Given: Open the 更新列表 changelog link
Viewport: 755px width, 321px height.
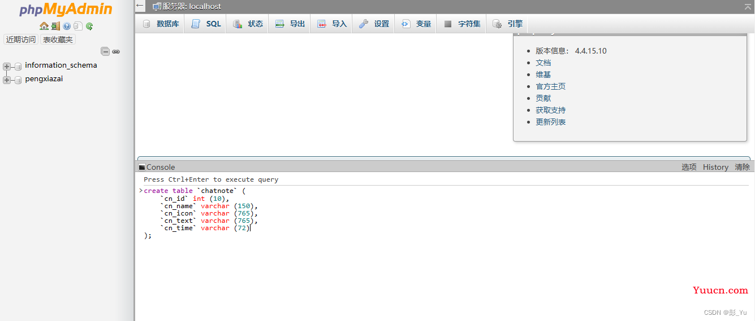Looking at the screenshot, I should pyautogui.click(x=551, y=122).
